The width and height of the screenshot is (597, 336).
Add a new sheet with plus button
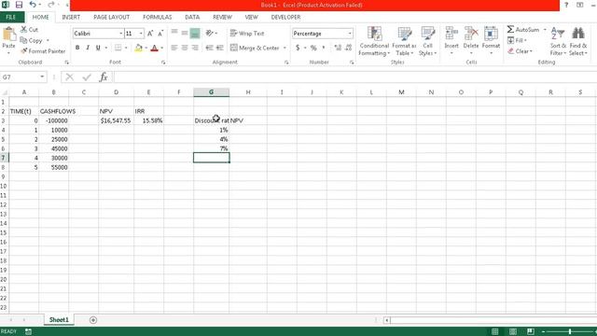point(93,320)
